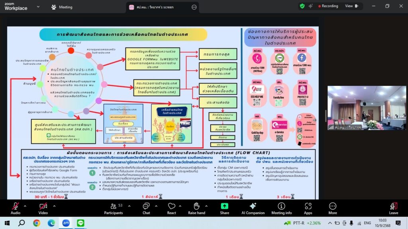408x229 pixels.
Task: Click the green encryption shield icon
Action: (302, 6)
